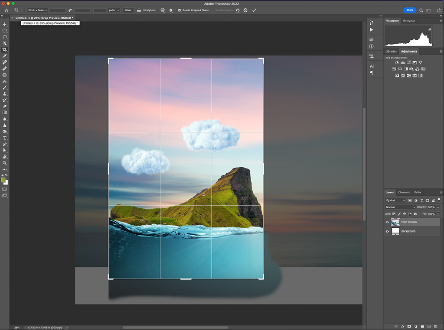
Task: Uncheck Delete Cropped Pixels
Action: 180,10
